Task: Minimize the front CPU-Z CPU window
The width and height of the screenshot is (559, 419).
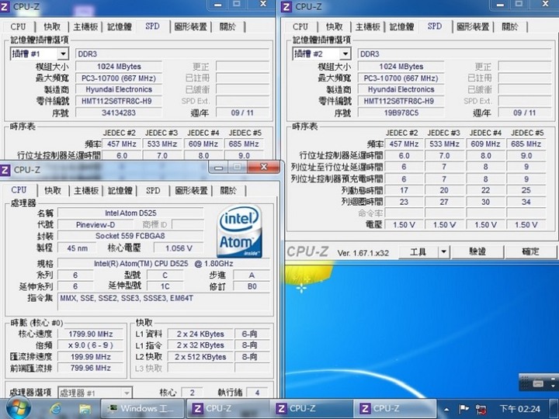Action: 218,167
